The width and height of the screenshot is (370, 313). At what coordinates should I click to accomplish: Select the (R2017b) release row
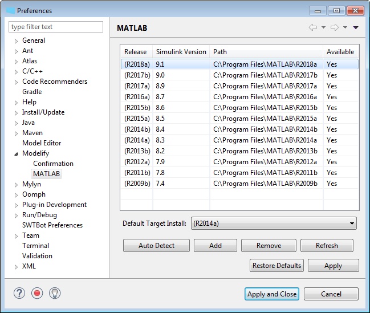240,75
